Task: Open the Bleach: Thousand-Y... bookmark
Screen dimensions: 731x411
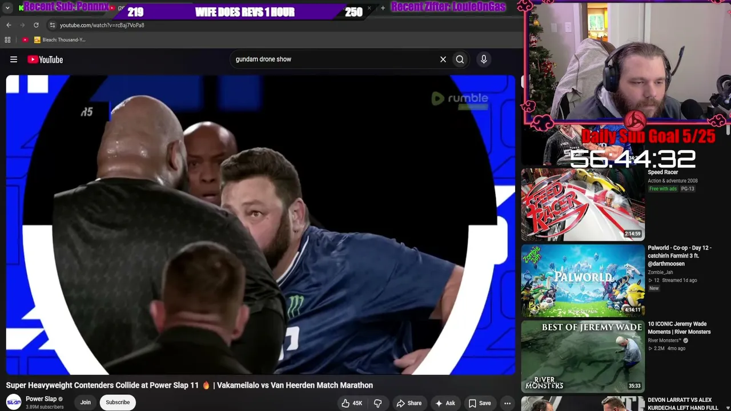Action: [60, 40]
